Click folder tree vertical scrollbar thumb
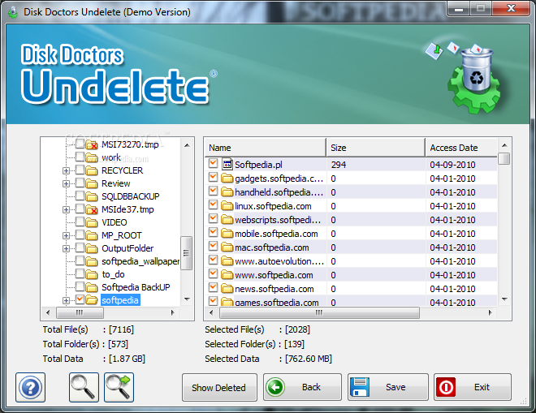Screen dimensions: 536x413 tap(186, 253)
